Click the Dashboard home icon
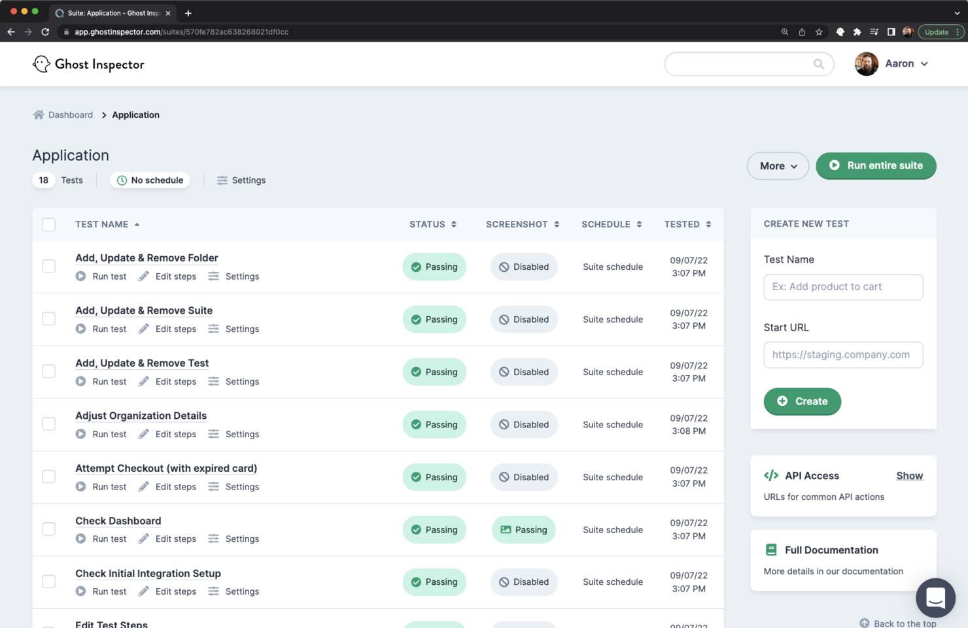The height and width of the screenshot is (628, 968). pos(39,115)
